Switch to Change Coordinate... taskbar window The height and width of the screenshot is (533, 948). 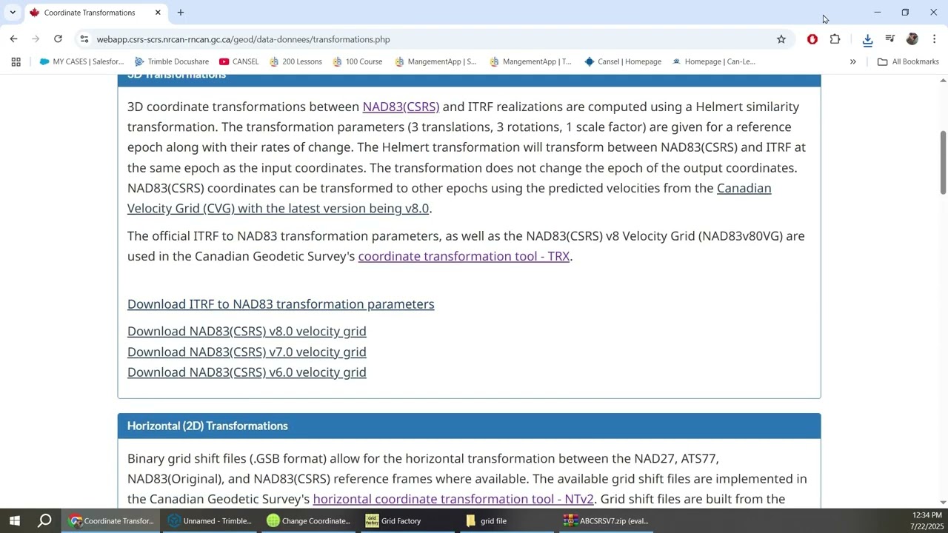coord(308,521)
